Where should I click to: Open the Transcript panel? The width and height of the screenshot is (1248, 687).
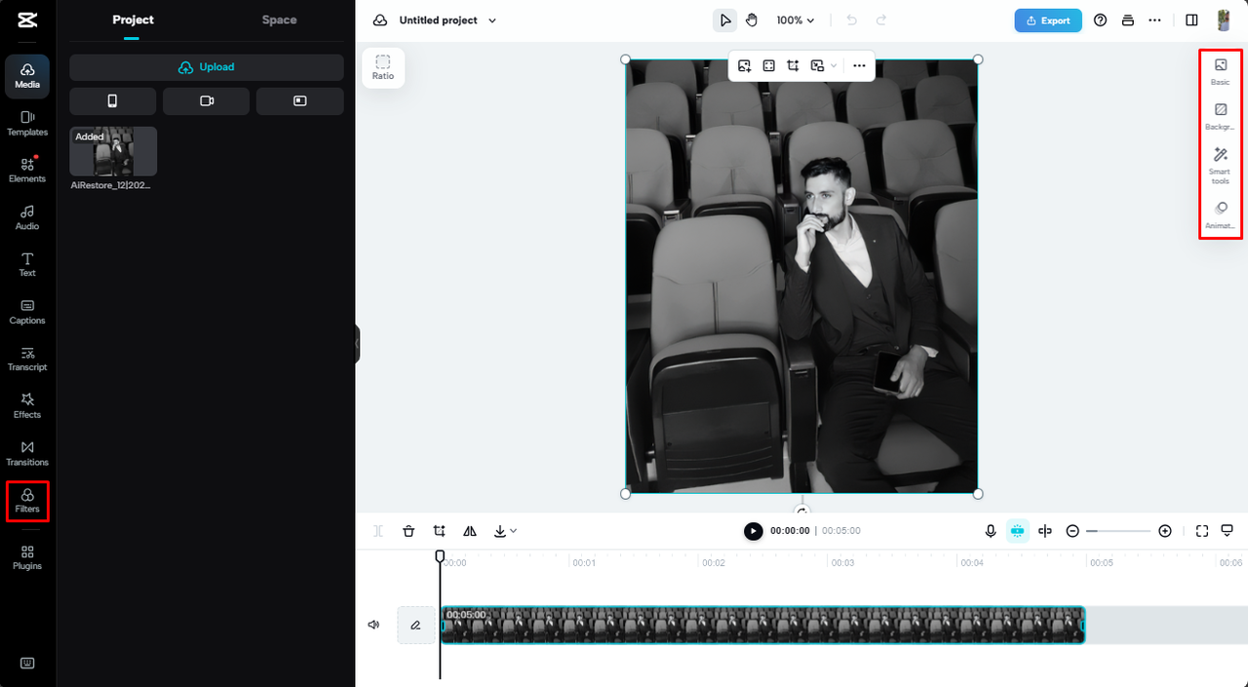pyautogui.click(x=27, y=359)
